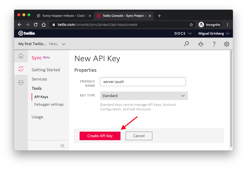This screenshot has width=247, height=169.
Task: Open the Key Type Standard dropdown
Action: pos(144,96)
